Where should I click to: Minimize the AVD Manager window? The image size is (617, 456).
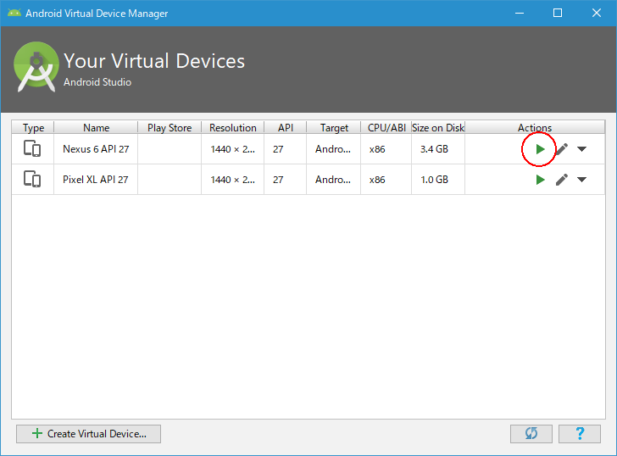click(520, 13)
